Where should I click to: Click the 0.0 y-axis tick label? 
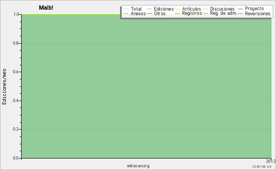[x=16, y=158]
